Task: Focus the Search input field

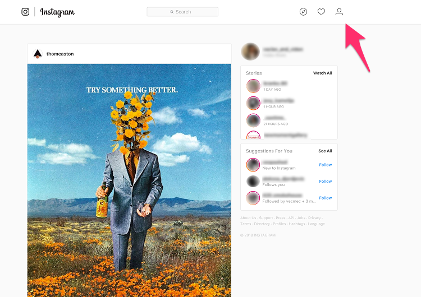Action: (182, 12)
